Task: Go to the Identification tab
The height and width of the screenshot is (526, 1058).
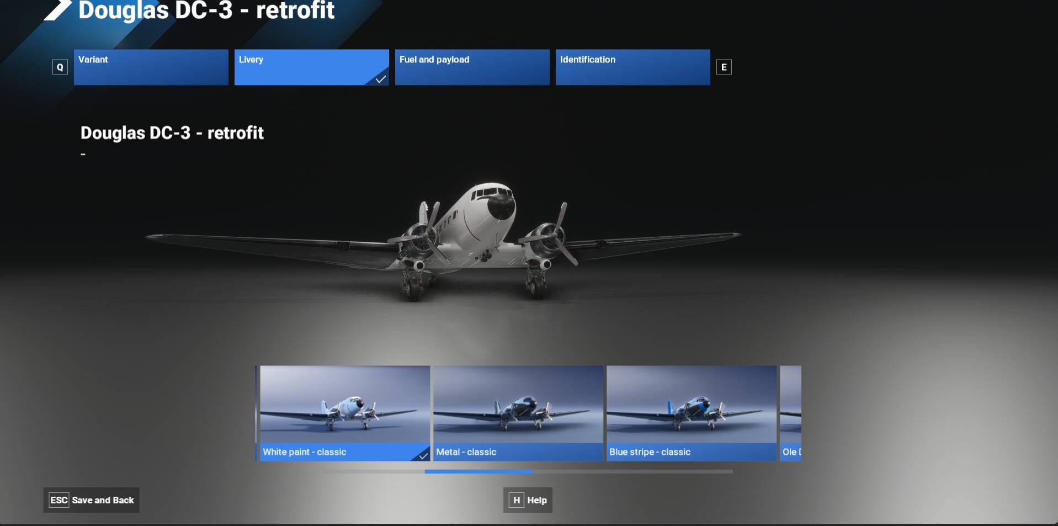Action: [x=633, y=67]
